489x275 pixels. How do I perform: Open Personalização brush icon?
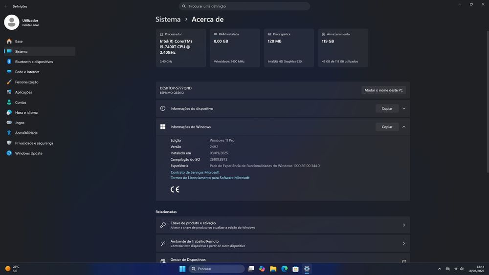pyautogui.click(x=9, y=82)
